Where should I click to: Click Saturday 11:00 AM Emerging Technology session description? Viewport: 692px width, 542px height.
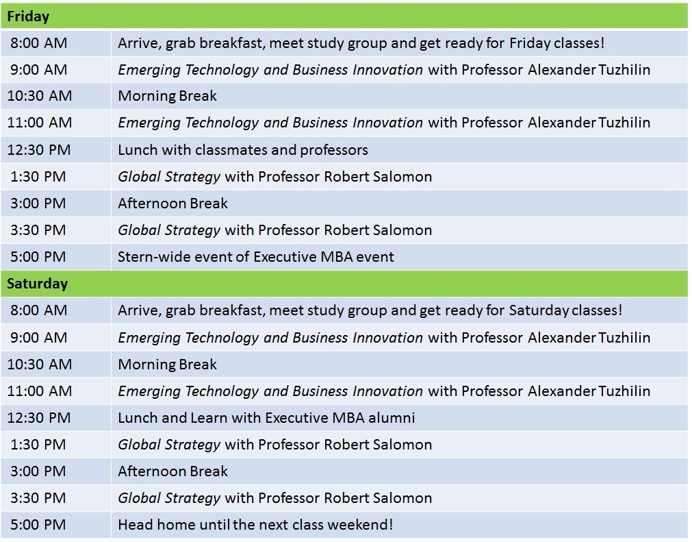(383, 391)
